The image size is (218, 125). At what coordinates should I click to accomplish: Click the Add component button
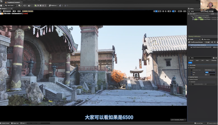click(207, 42)
